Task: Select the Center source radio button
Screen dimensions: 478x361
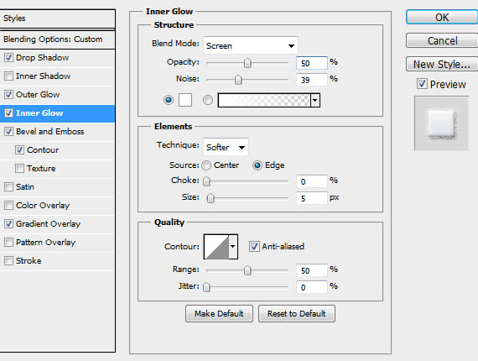Action: pyautogui.click(x=206, y=165)
